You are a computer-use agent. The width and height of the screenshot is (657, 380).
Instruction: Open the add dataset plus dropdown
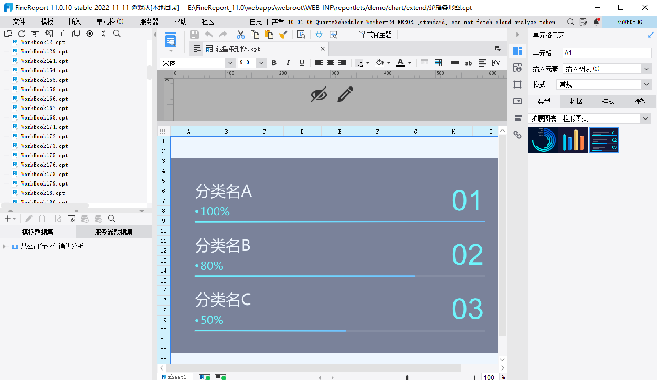click(x=10, y=219)
